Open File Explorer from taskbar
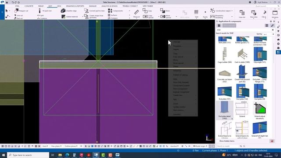Viewport: 281px width, 158px height. click(60, 155)
